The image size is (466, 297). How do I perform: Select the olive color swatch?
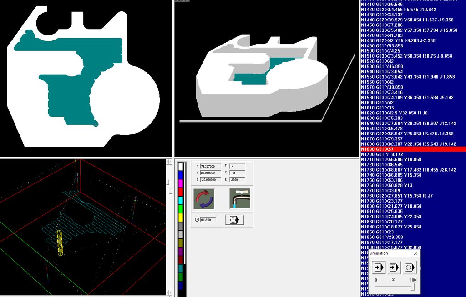coord(181,243)
